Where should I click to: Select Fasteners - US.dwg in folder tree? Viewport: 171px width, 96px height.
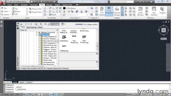click(x=49, y=49)
